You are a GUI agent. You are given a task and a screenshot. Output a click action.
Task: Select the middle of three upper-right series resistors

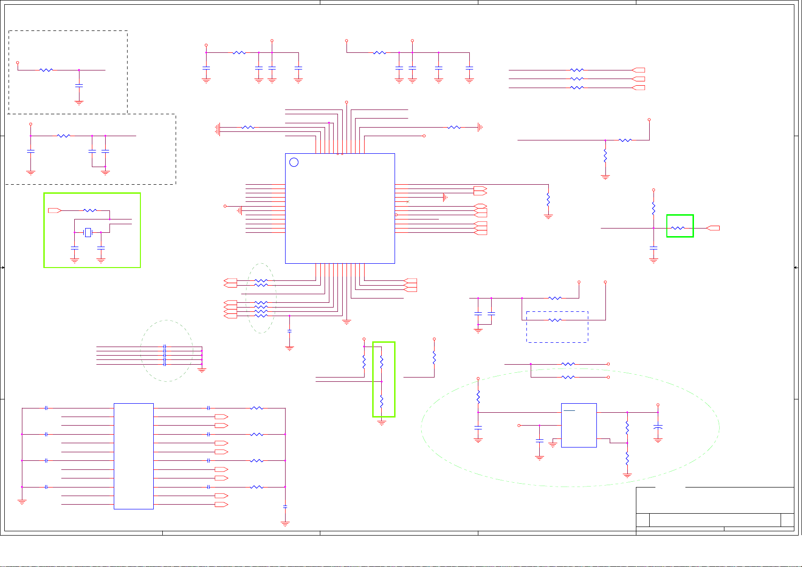(577, 79)
